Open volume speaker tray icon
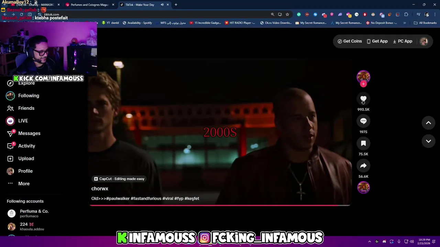Viewport: 440px width, 247px height. [412, 242]
